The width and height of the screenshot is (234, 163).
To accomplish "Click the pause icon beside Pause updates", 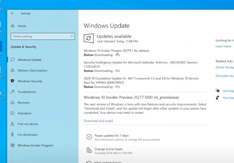I will pos(89,137).
